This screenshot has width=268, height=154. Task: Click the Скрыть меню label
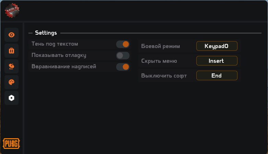159,61
